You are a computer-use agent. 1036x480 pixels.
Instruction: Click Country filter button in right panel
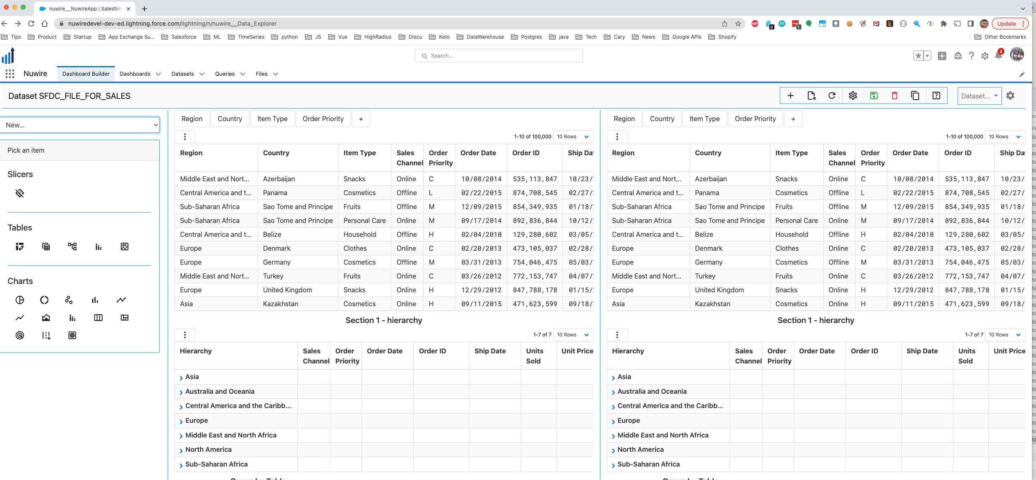pyautogui.click(x=662, y=119)
